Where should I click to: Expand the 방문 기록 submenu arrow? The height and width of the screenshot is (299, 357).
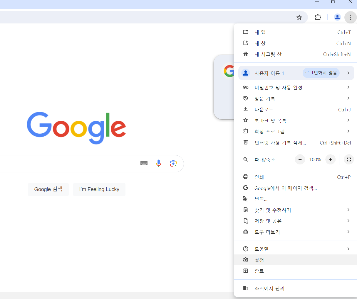point(348,98)
